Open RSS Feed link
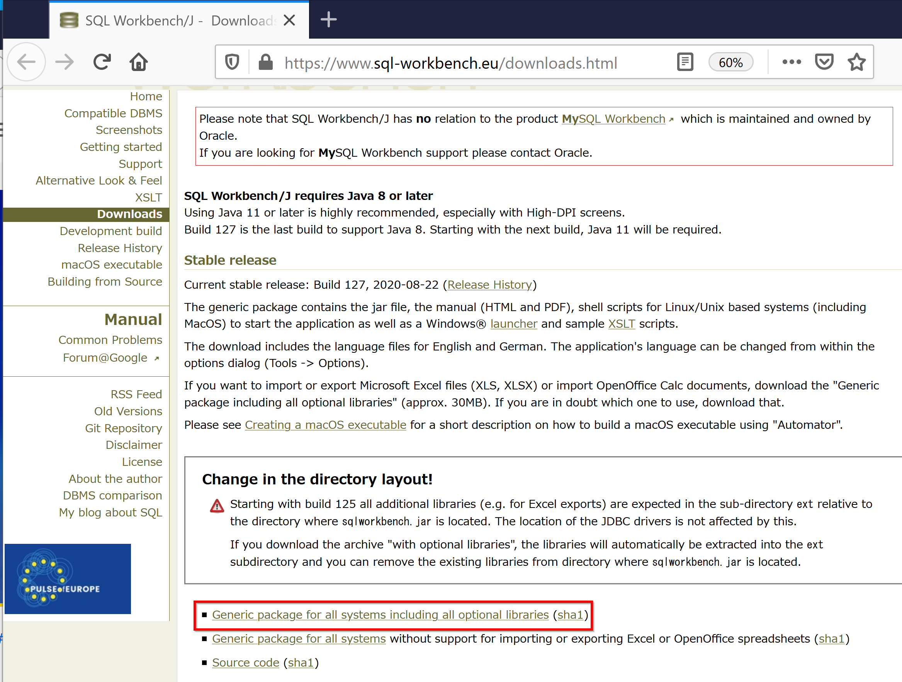Viewport: 902px width, 682px height. 136,394
